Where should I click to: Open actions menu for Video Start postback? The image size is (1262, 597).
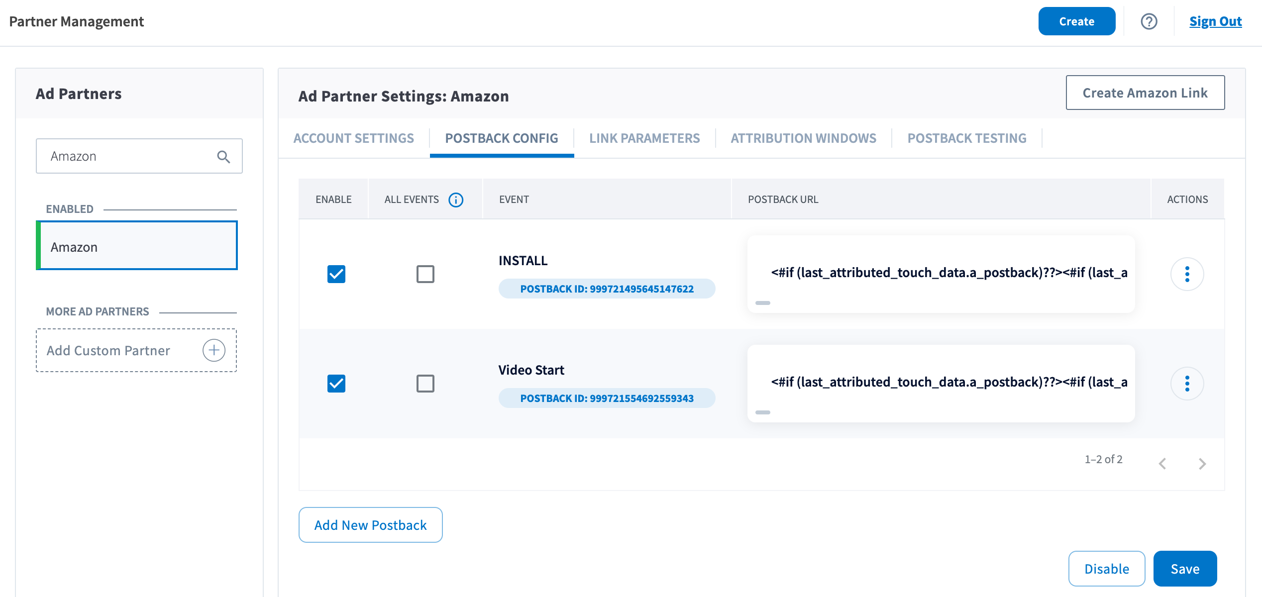(x=1187, y=384)
